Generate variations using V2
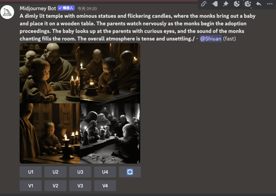 [x=56, y=185]
